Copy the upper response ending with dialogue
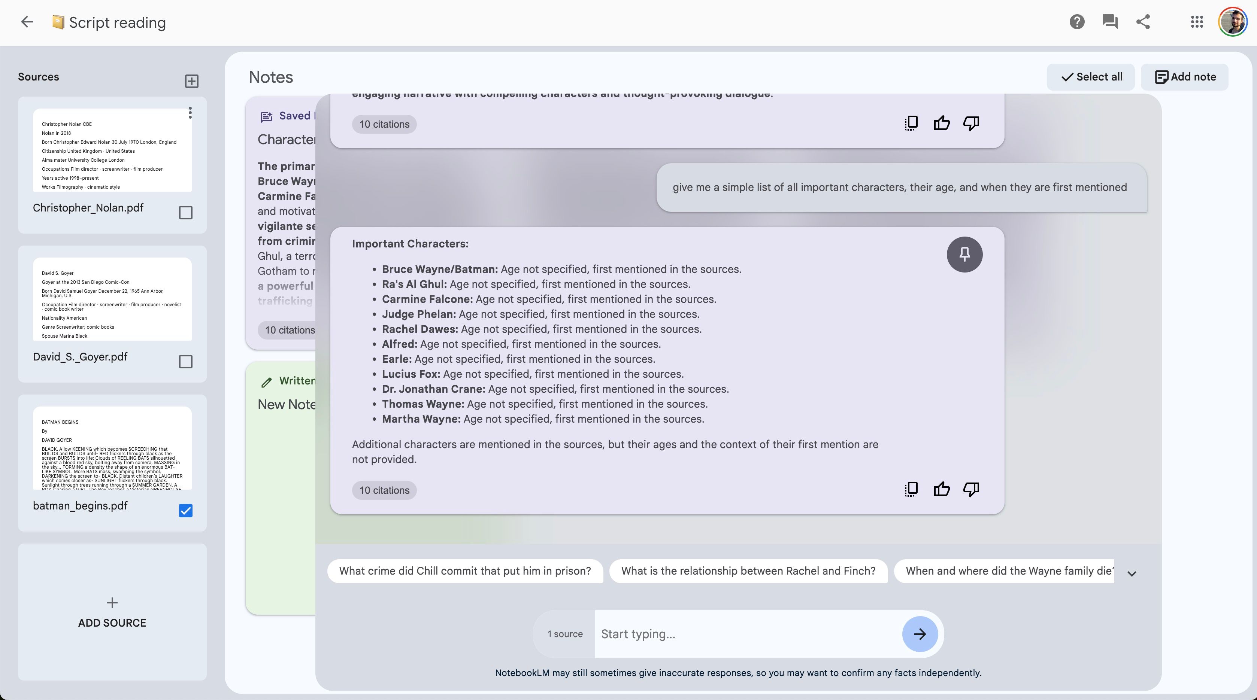The height and width of the screenshot is (700, 1257). (x=911, y=124)
